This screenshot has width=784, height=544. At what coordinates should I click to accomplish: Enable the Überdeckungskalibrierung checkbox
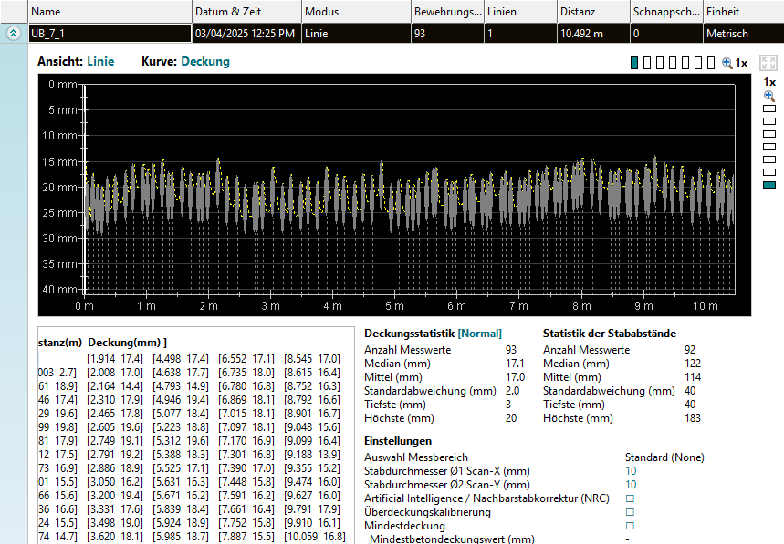click(x=629, y=513)
